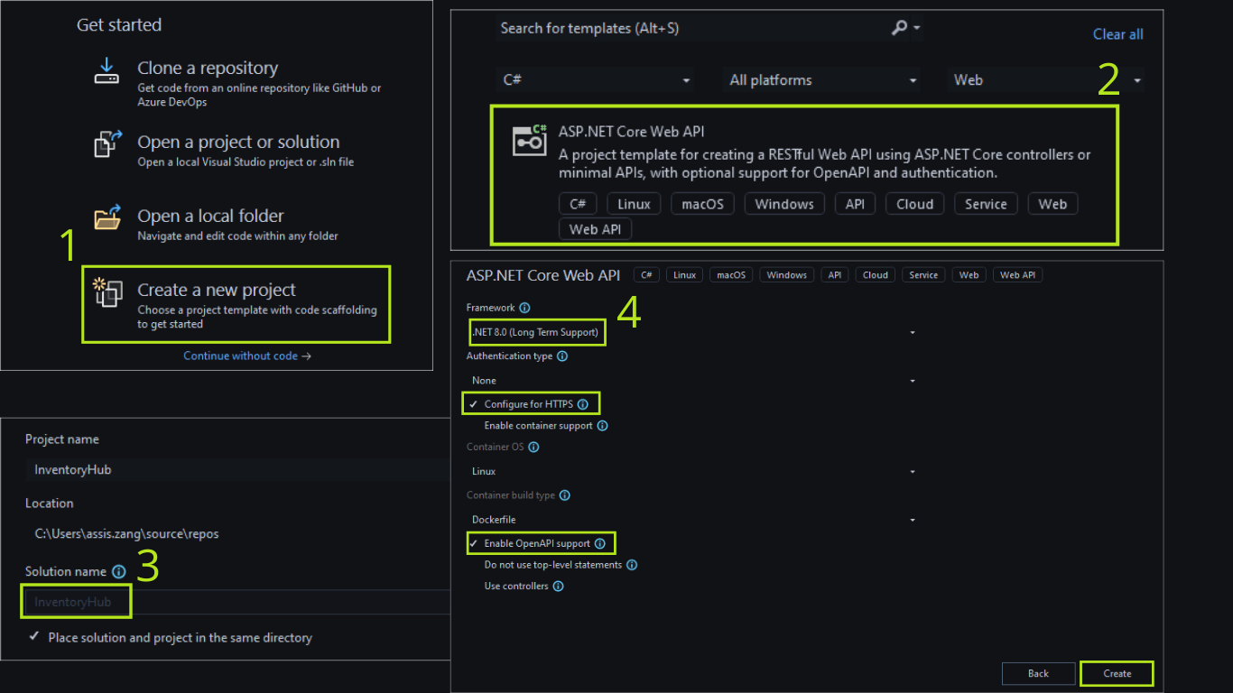Click the info icon beside top-level statements option

632,565
